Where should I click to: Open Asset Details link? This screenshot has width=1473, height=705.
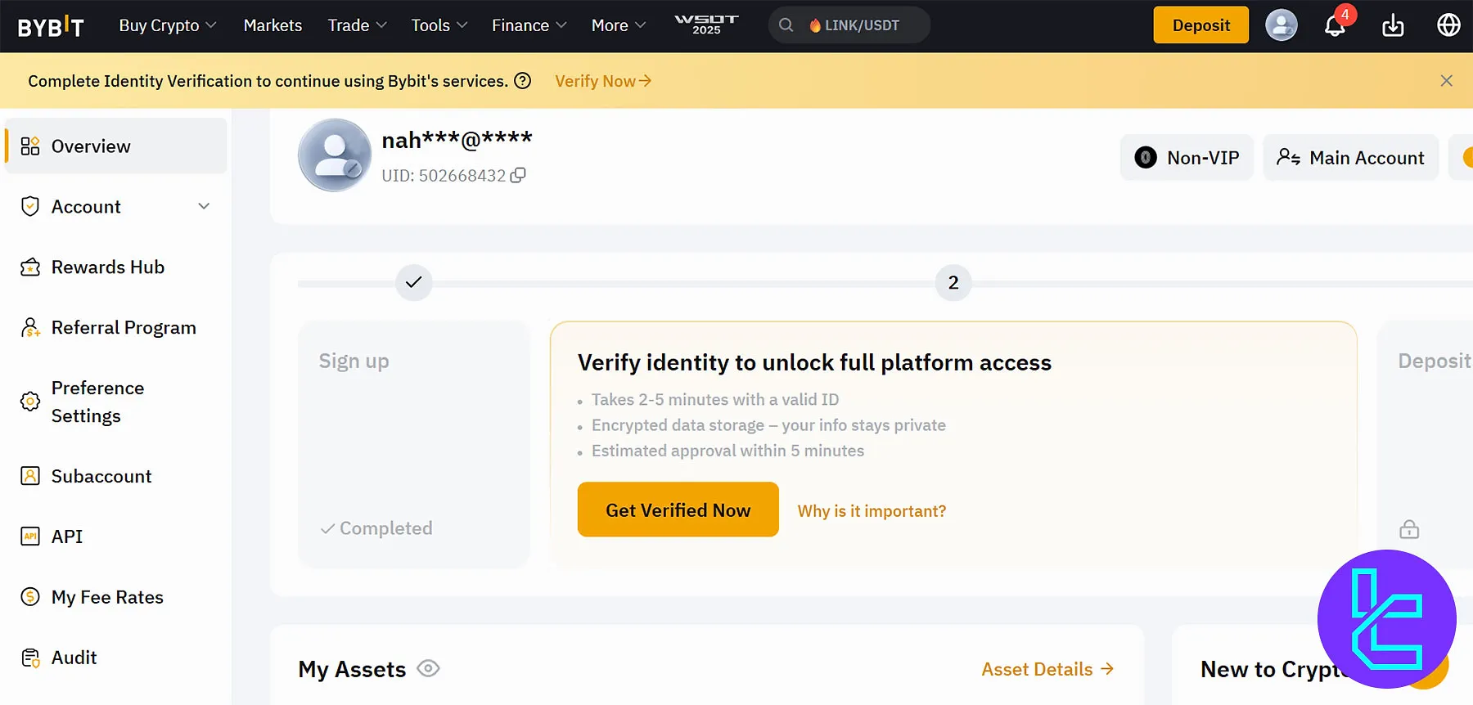[x=1047, y=669]
